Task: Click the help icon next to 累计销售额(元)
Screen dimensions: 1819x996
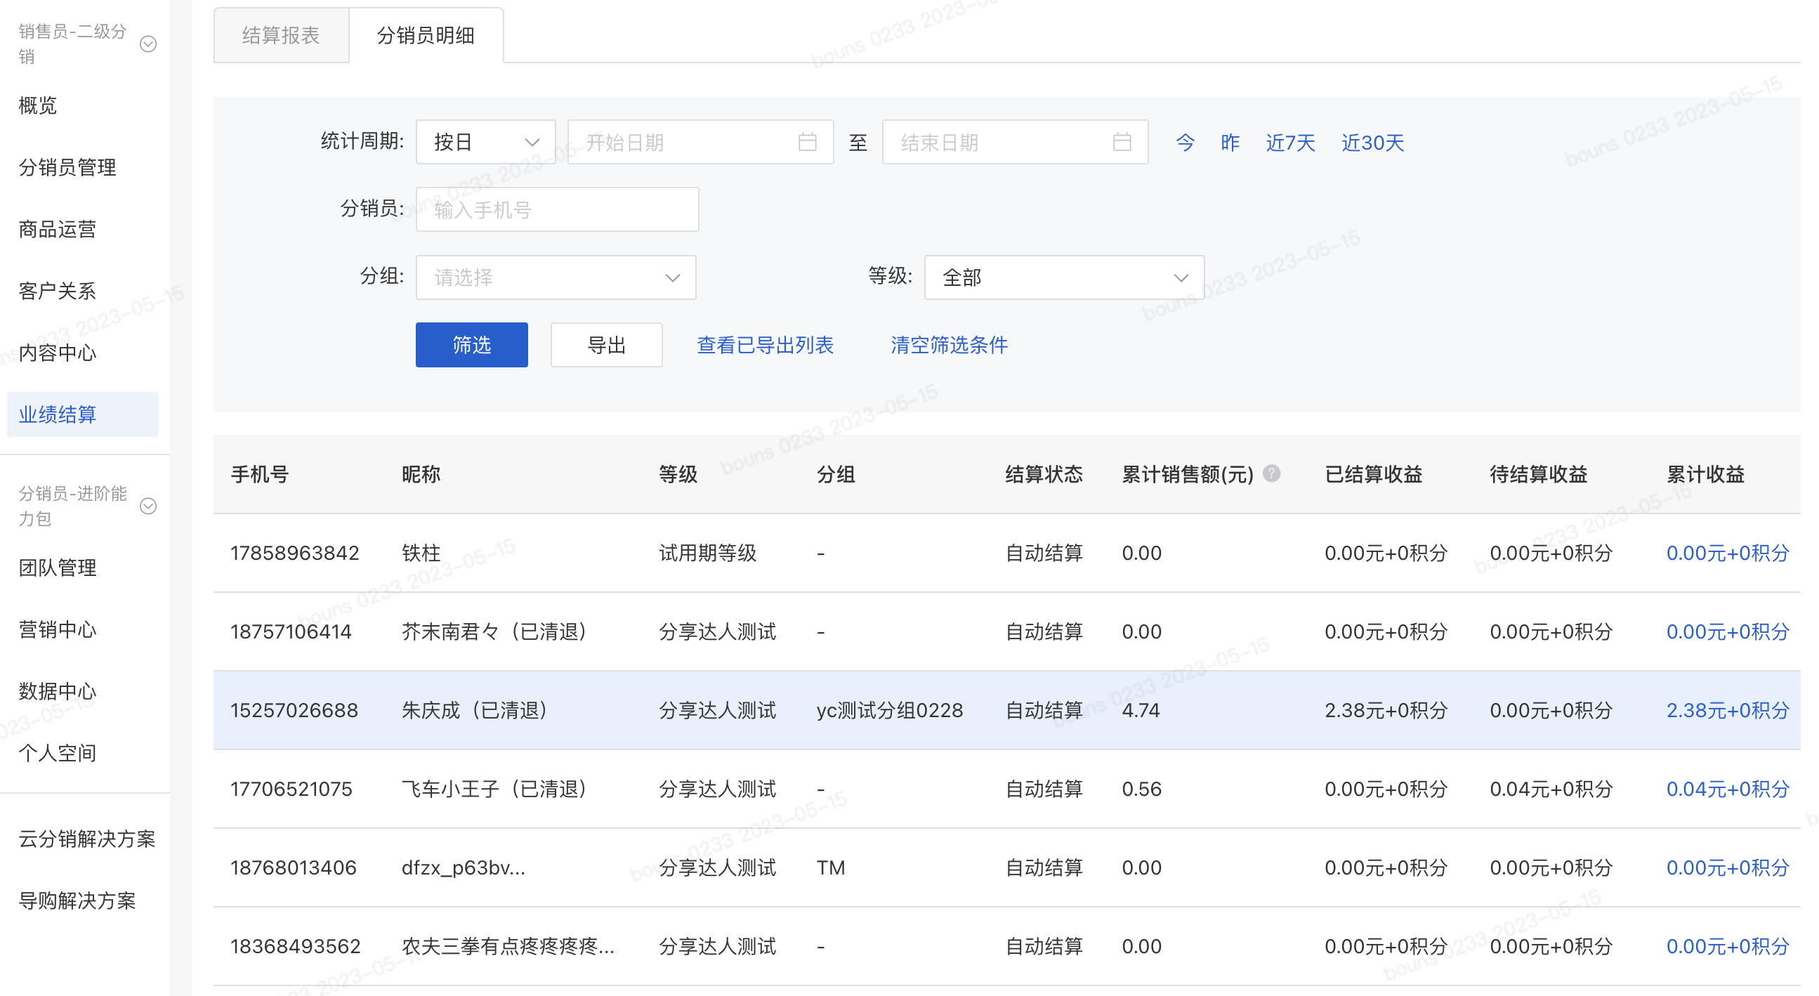Action: point(1271,473)
